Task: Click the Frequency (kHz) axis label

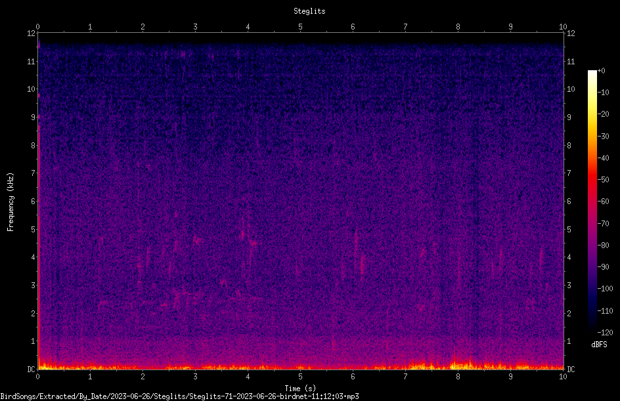Action: click(x=11, y=202)
